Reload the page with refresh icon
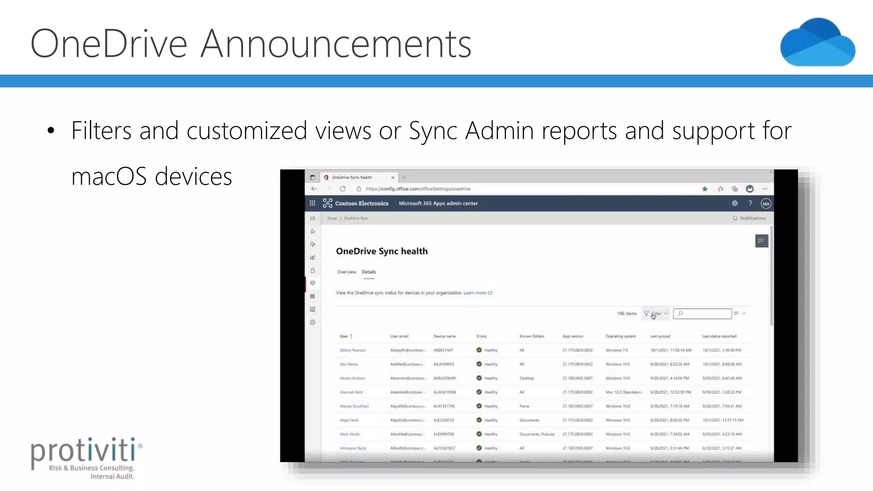Screen dimensions: 873x491 click(343, 189)
